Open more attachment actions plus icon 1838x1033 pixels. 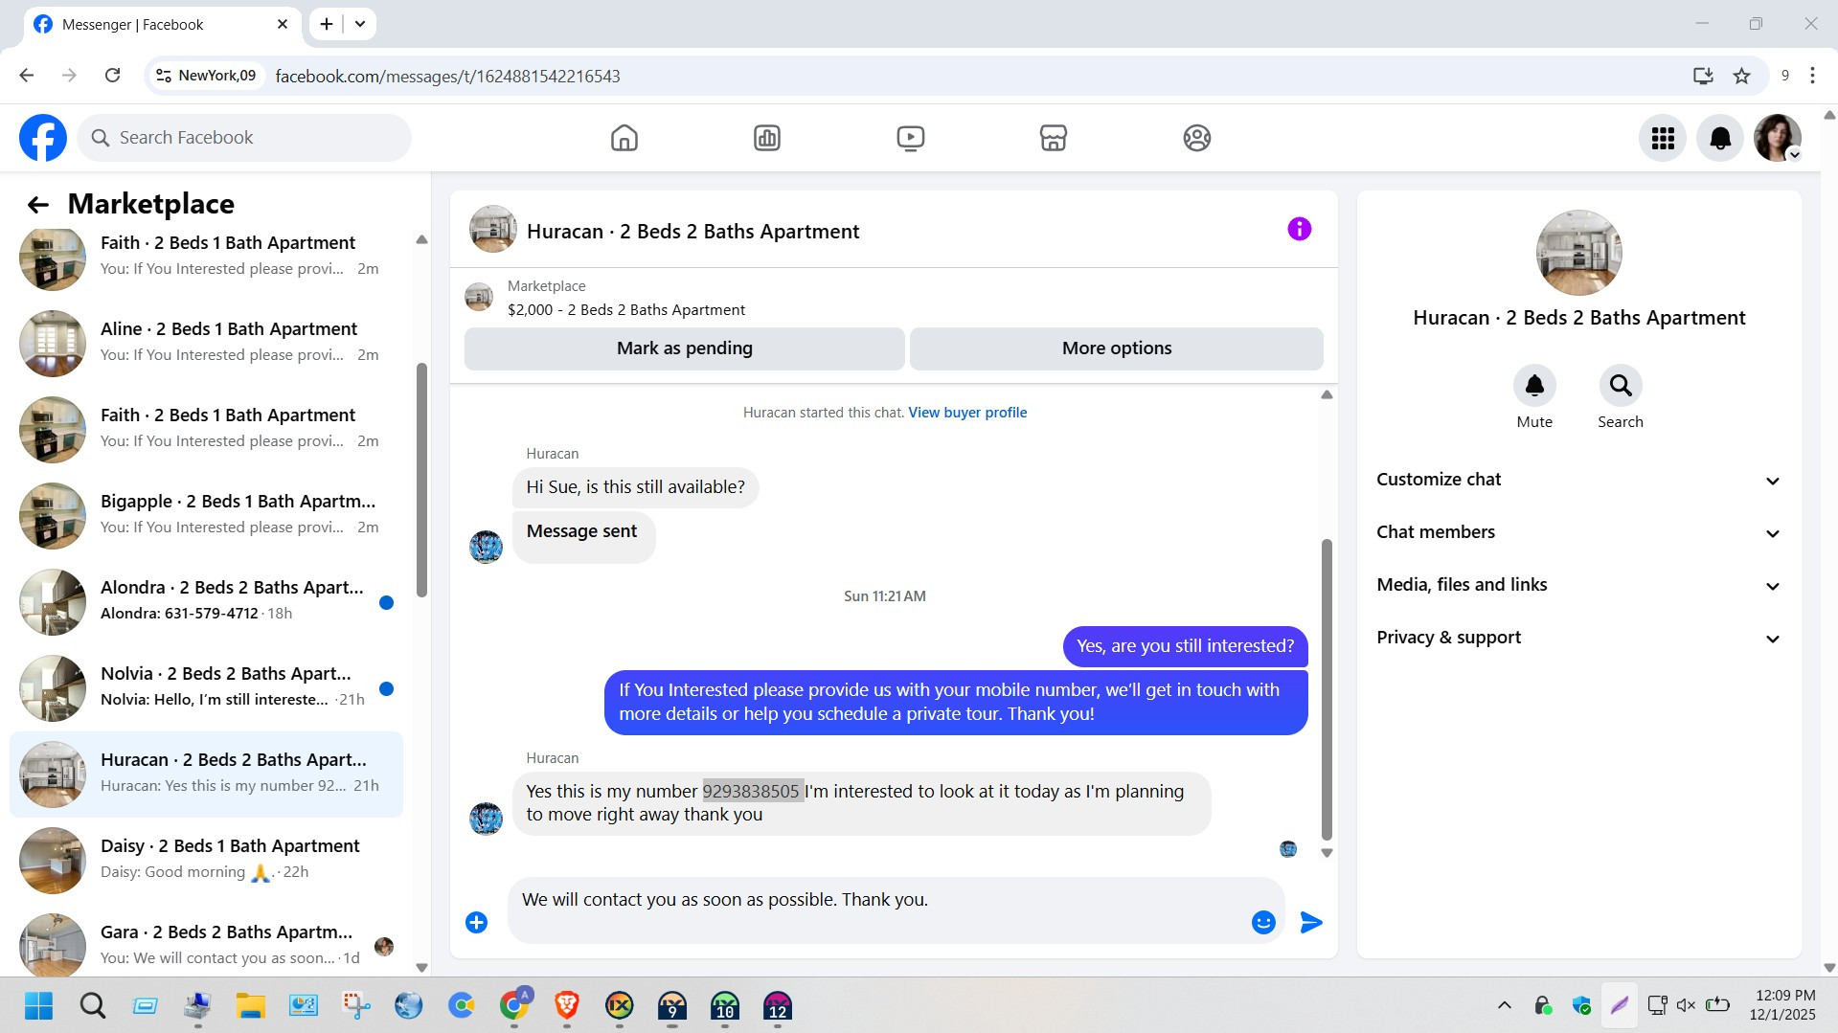point(476,922)
